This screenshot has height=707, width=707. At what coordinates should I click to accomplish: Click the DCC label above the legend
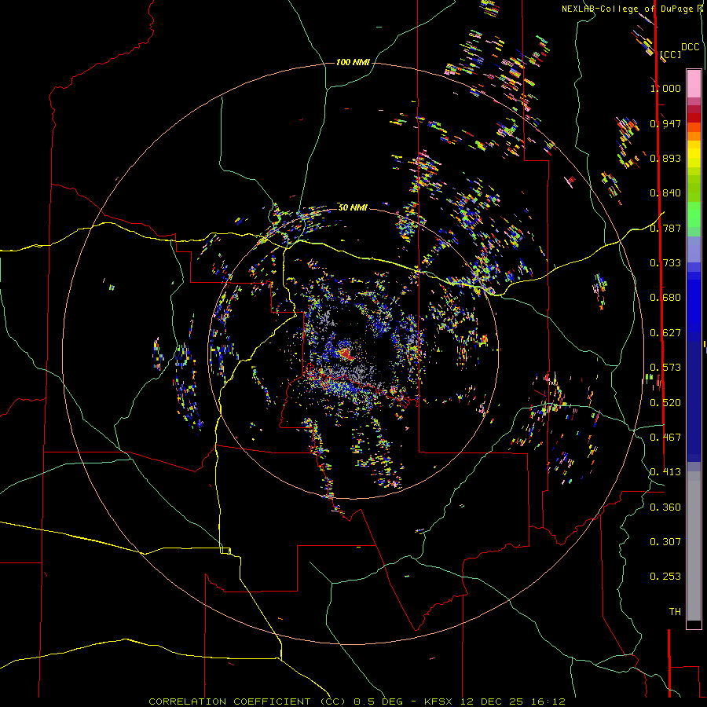pos(690,47)
